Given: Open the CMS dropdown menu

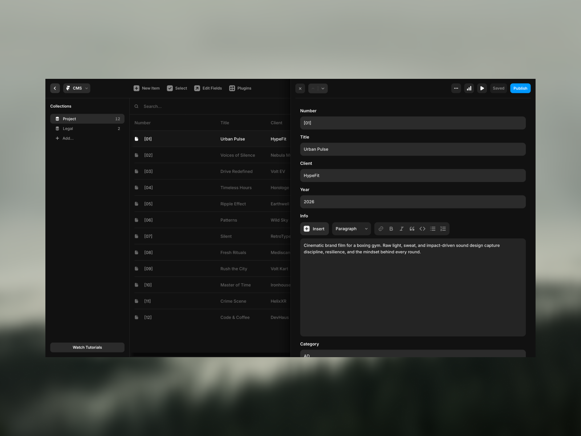Looking at the screenshot, I should pos(77,88).
